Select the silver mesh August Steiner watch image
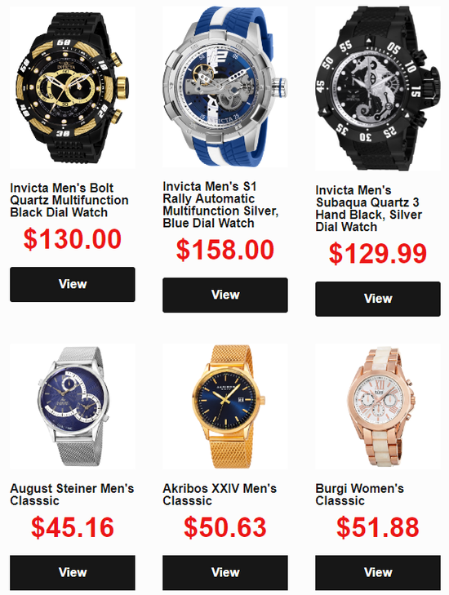The height and width of the screenshot is (595, 449). pos(73,406)
